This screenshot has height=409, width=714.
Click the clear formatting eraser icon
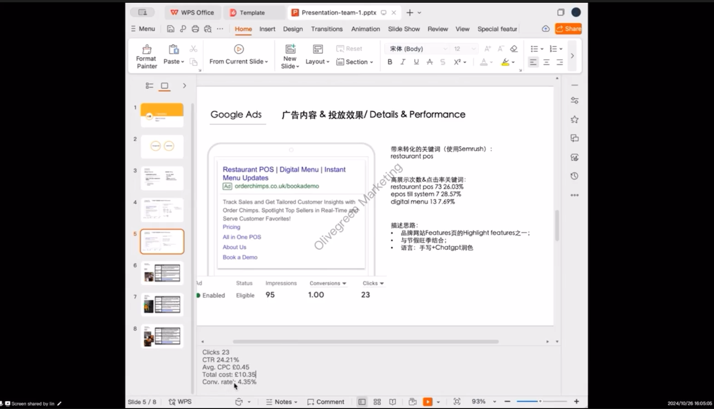point(514,48)
